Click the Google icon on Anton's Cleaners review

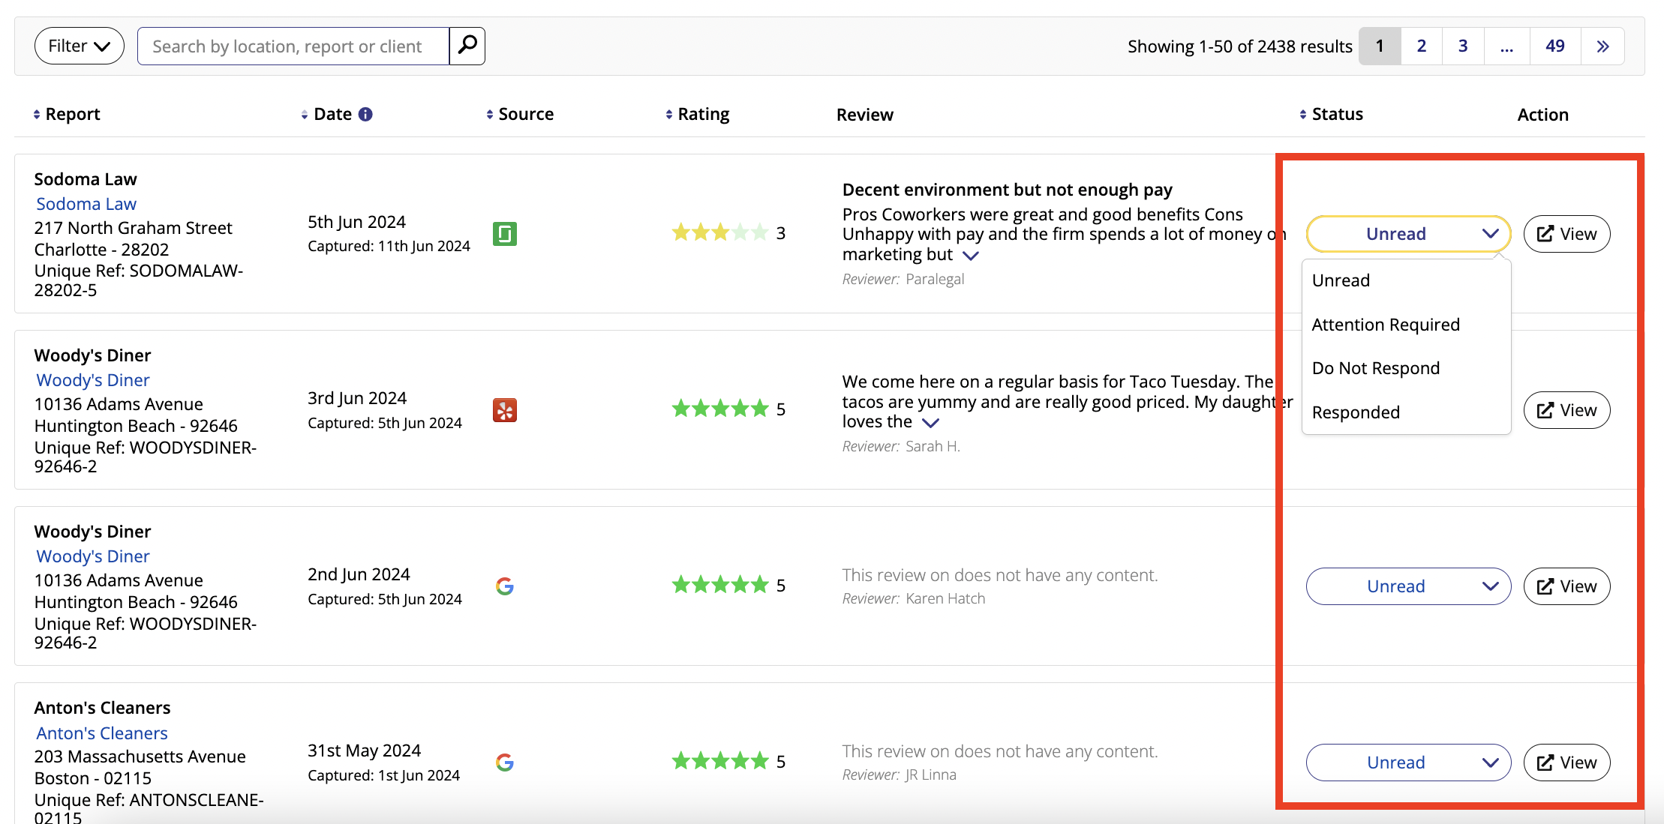point(504,763)
